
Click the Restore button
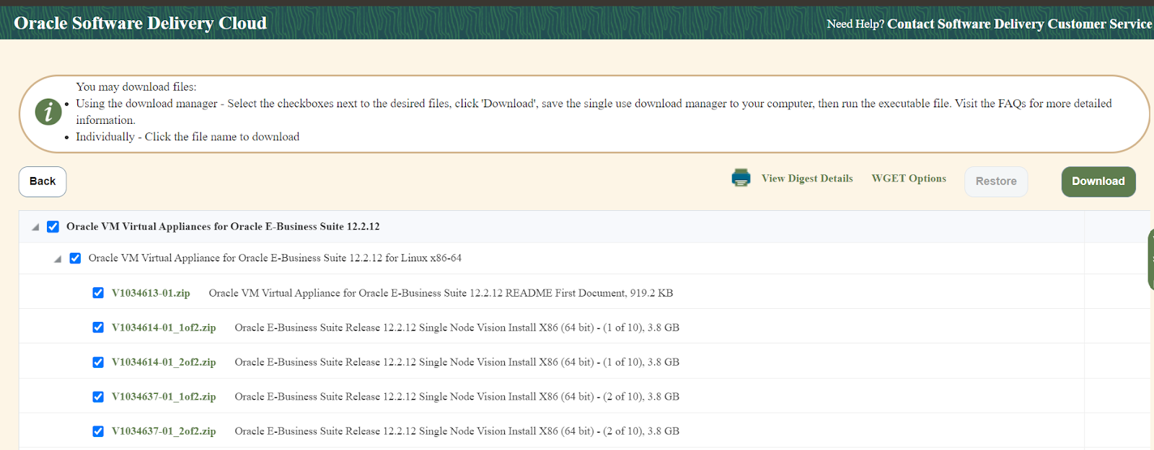(996, 181)
